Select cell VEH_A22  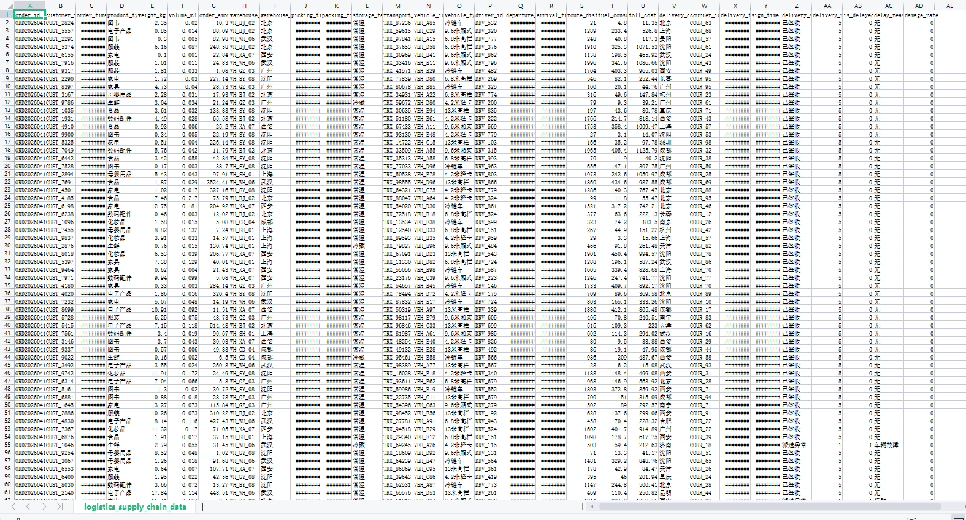pyautogui.click(x=428, y=94)
